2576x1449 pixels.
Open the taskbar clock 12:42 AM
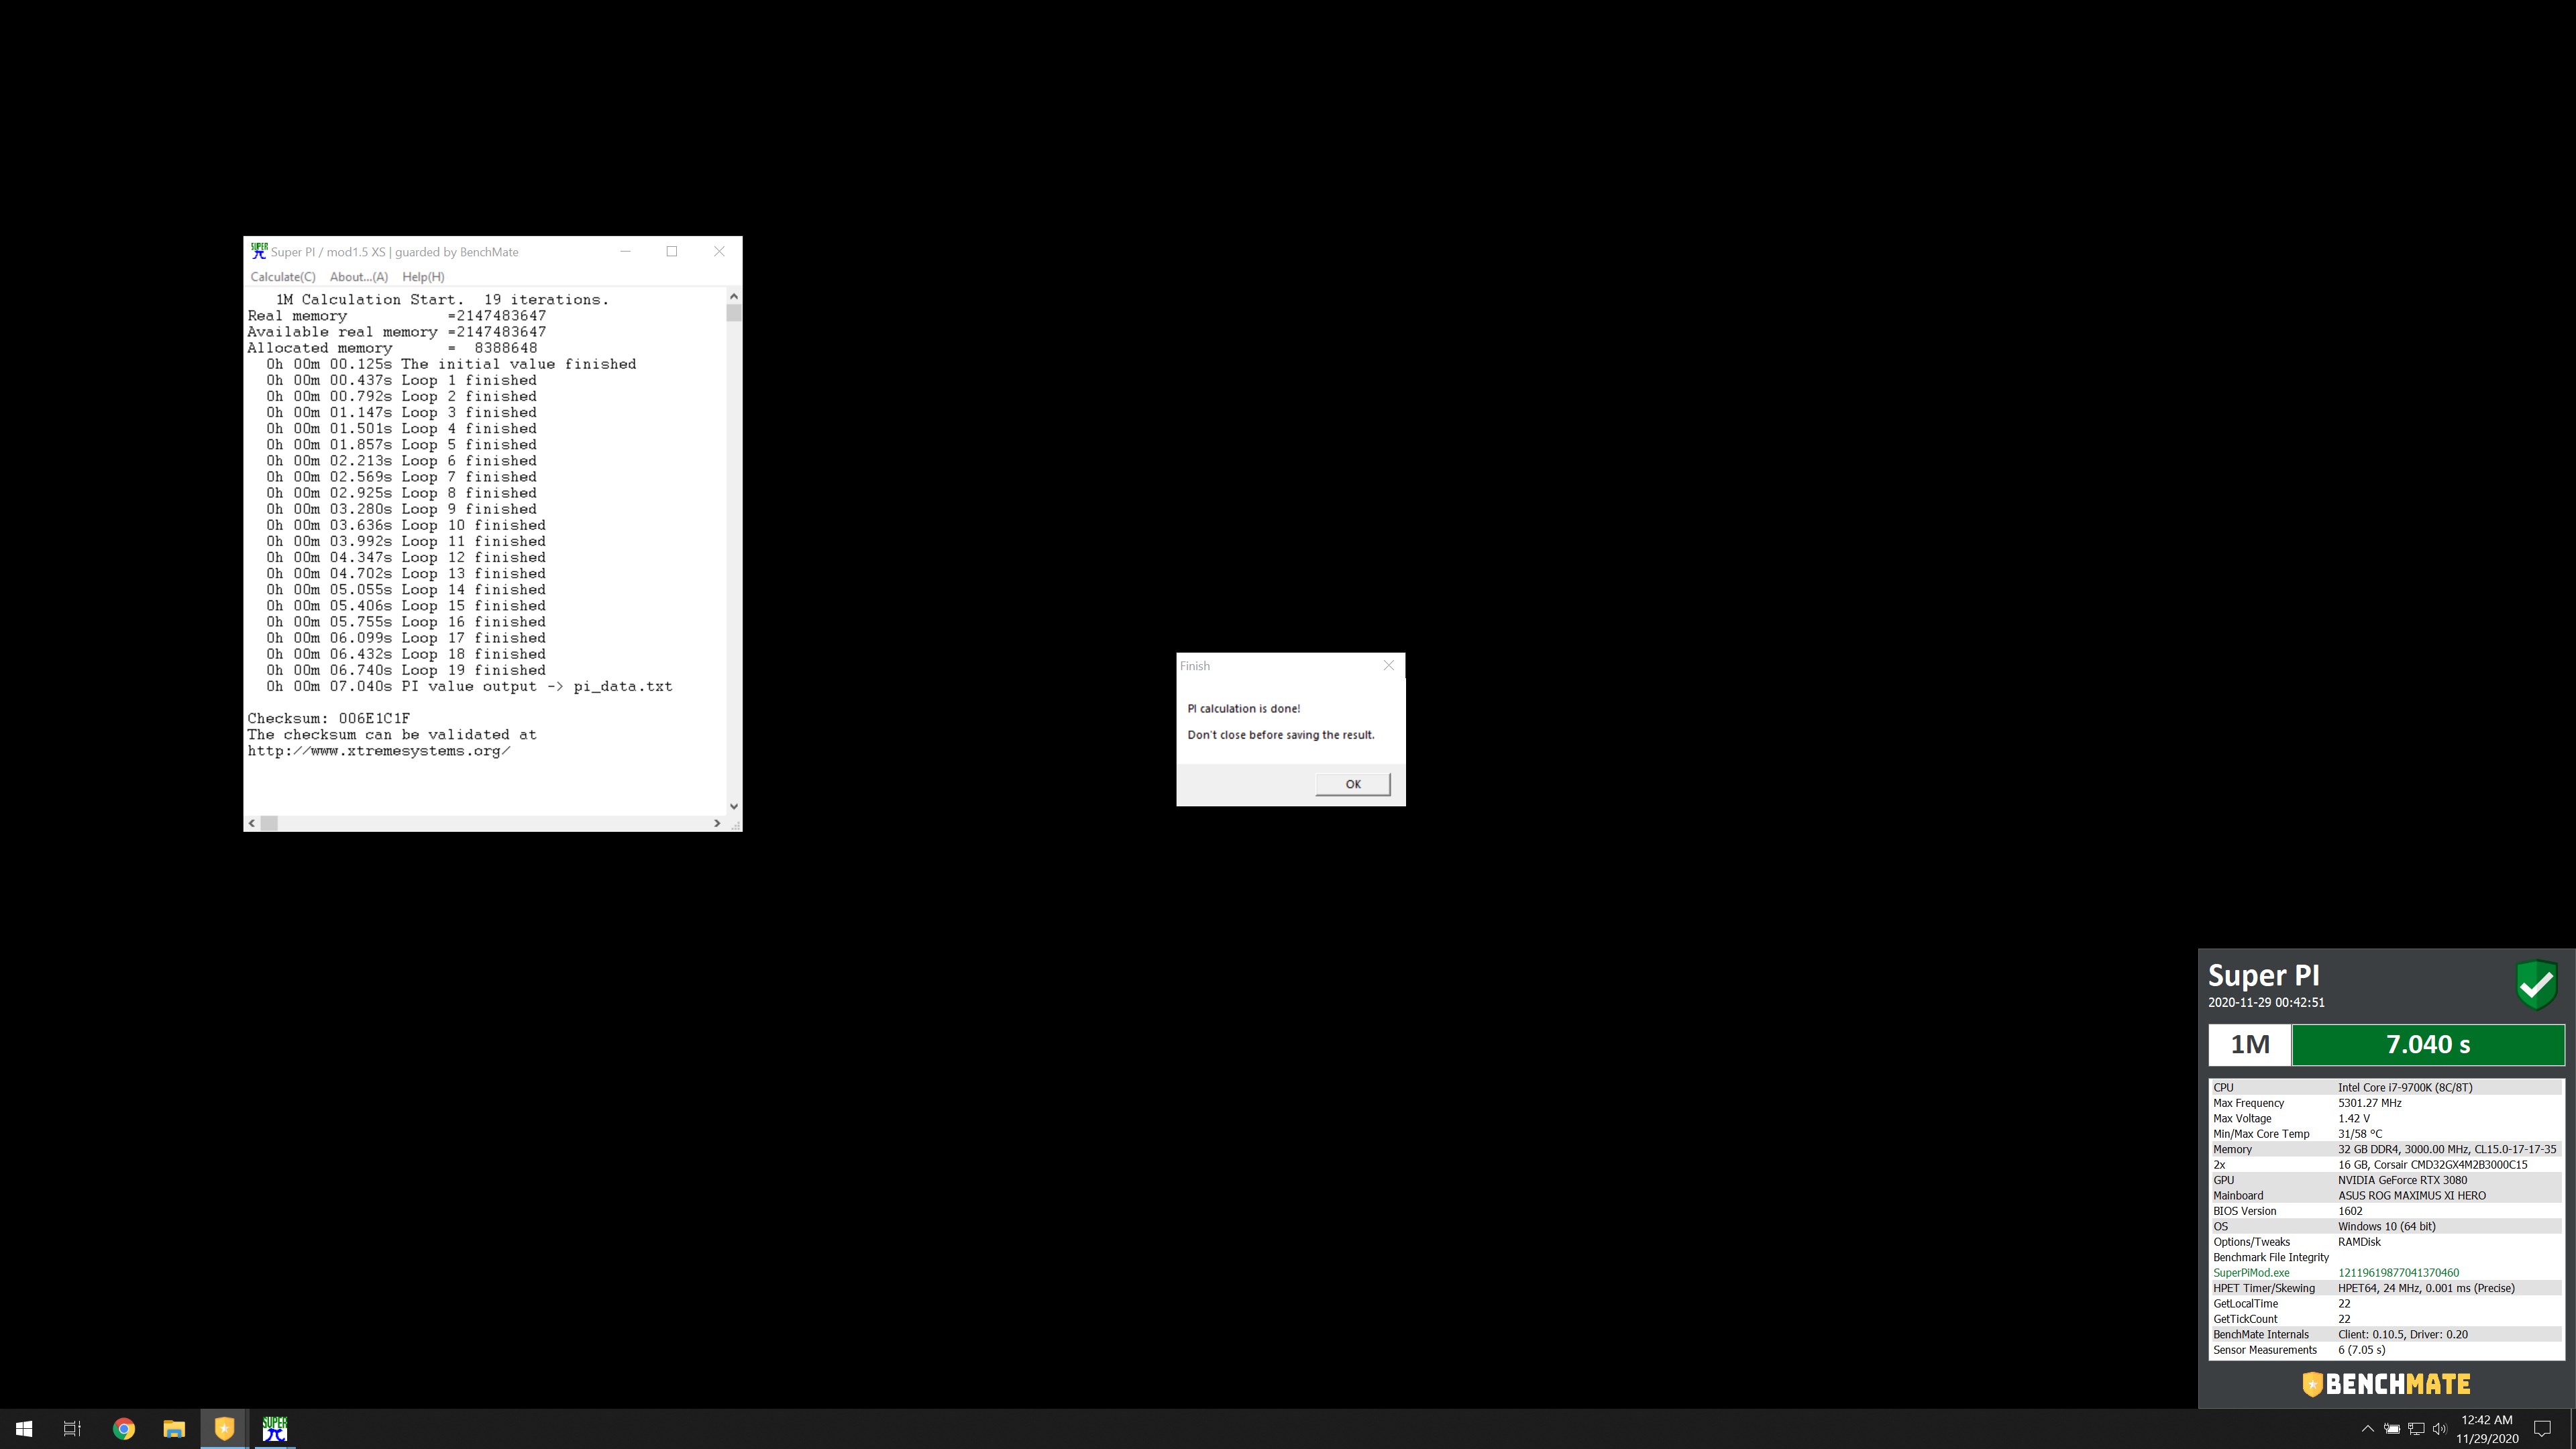2487,1429
